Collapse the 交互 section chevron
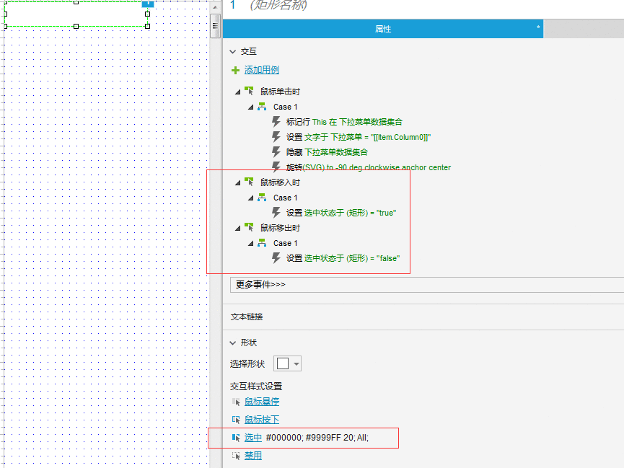 pos(233,52)
